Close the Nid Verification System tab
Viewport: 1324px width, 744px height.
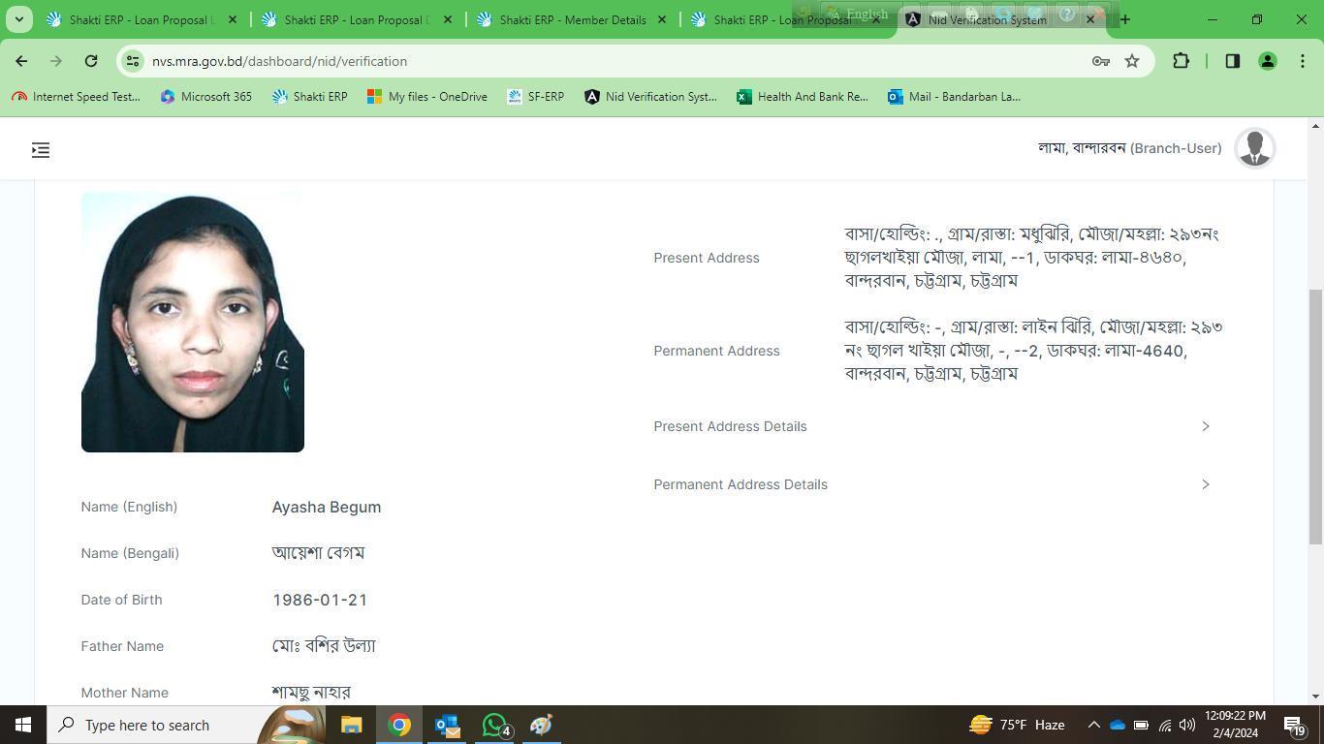click(x=1089, y=19)
